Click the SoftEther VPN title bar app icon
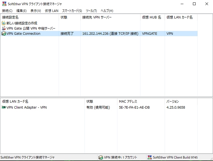This screenshot has width=213, height=161. [4, 4]
